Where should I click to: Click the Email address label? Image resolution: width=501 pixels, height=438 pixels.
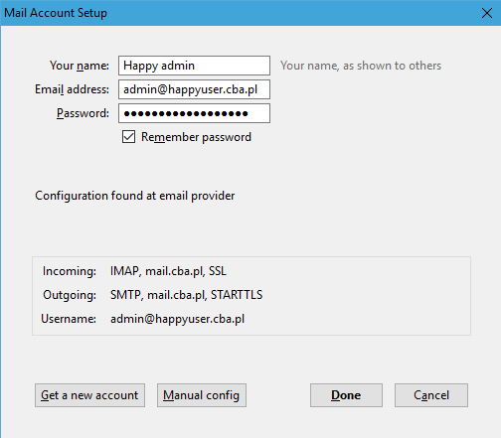72,89
